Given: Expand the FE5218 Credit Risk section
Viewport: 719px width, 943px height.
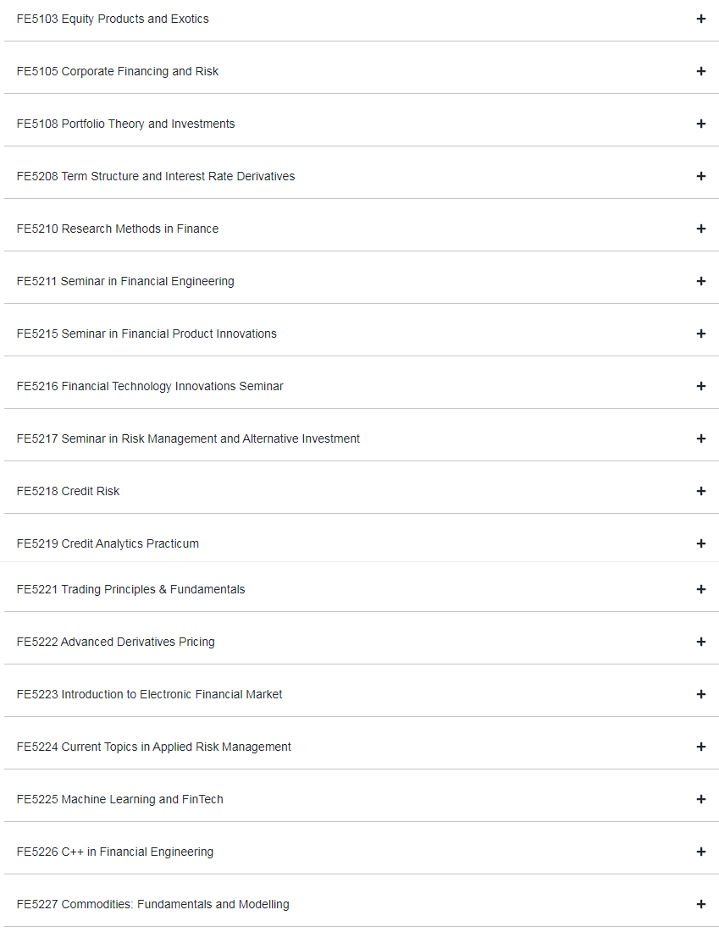Looking at the screenshot, I should pyautogui.click(x=700, y=491).
